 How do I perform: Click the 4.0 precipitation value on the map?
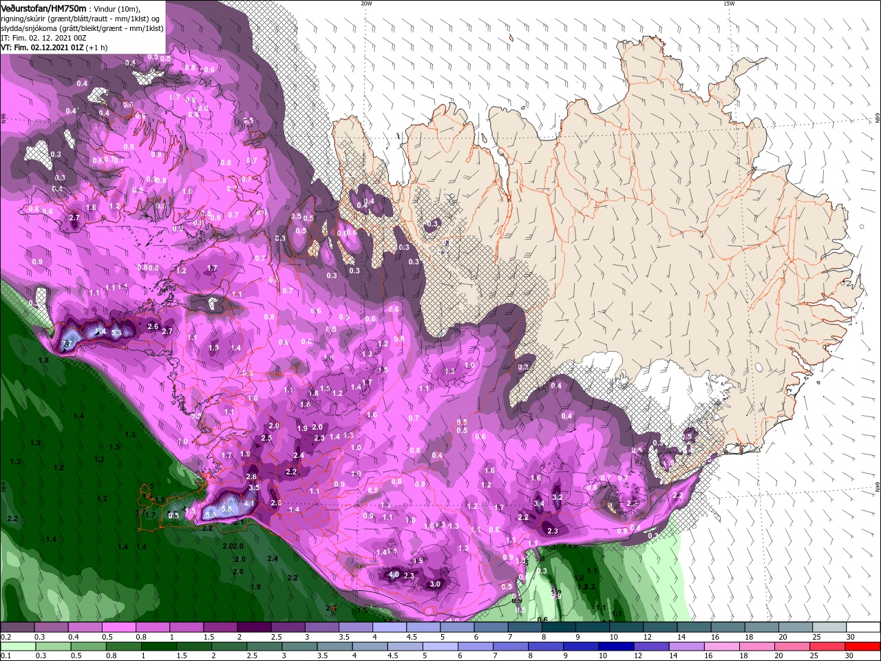coord(394,574)
